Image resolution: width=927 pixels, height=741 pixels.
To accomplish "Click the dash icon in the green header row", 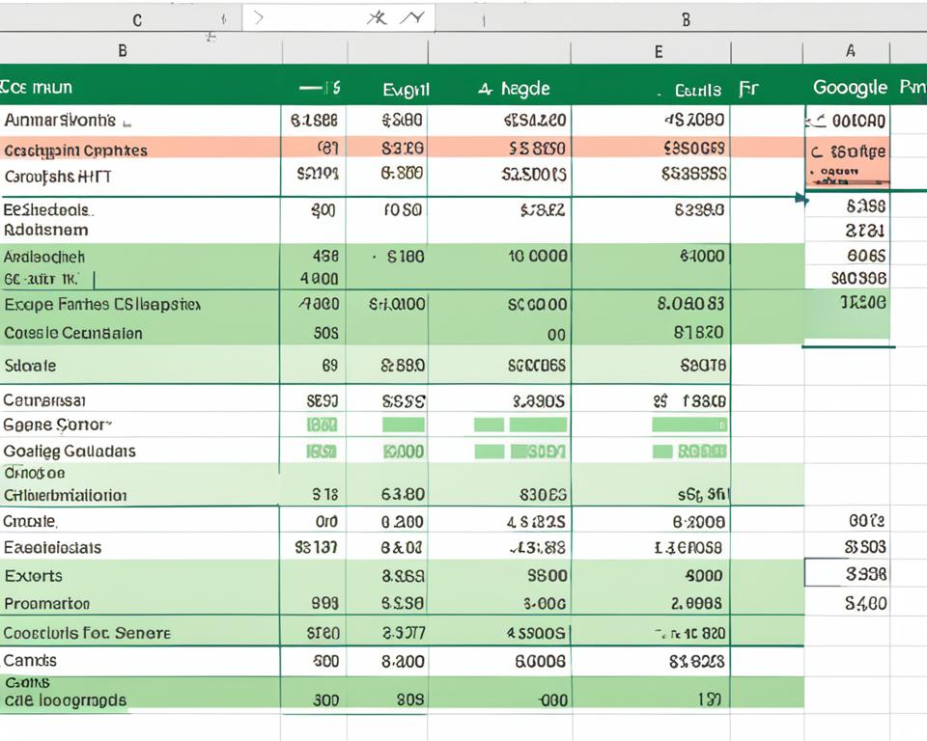I will [311, 88].
